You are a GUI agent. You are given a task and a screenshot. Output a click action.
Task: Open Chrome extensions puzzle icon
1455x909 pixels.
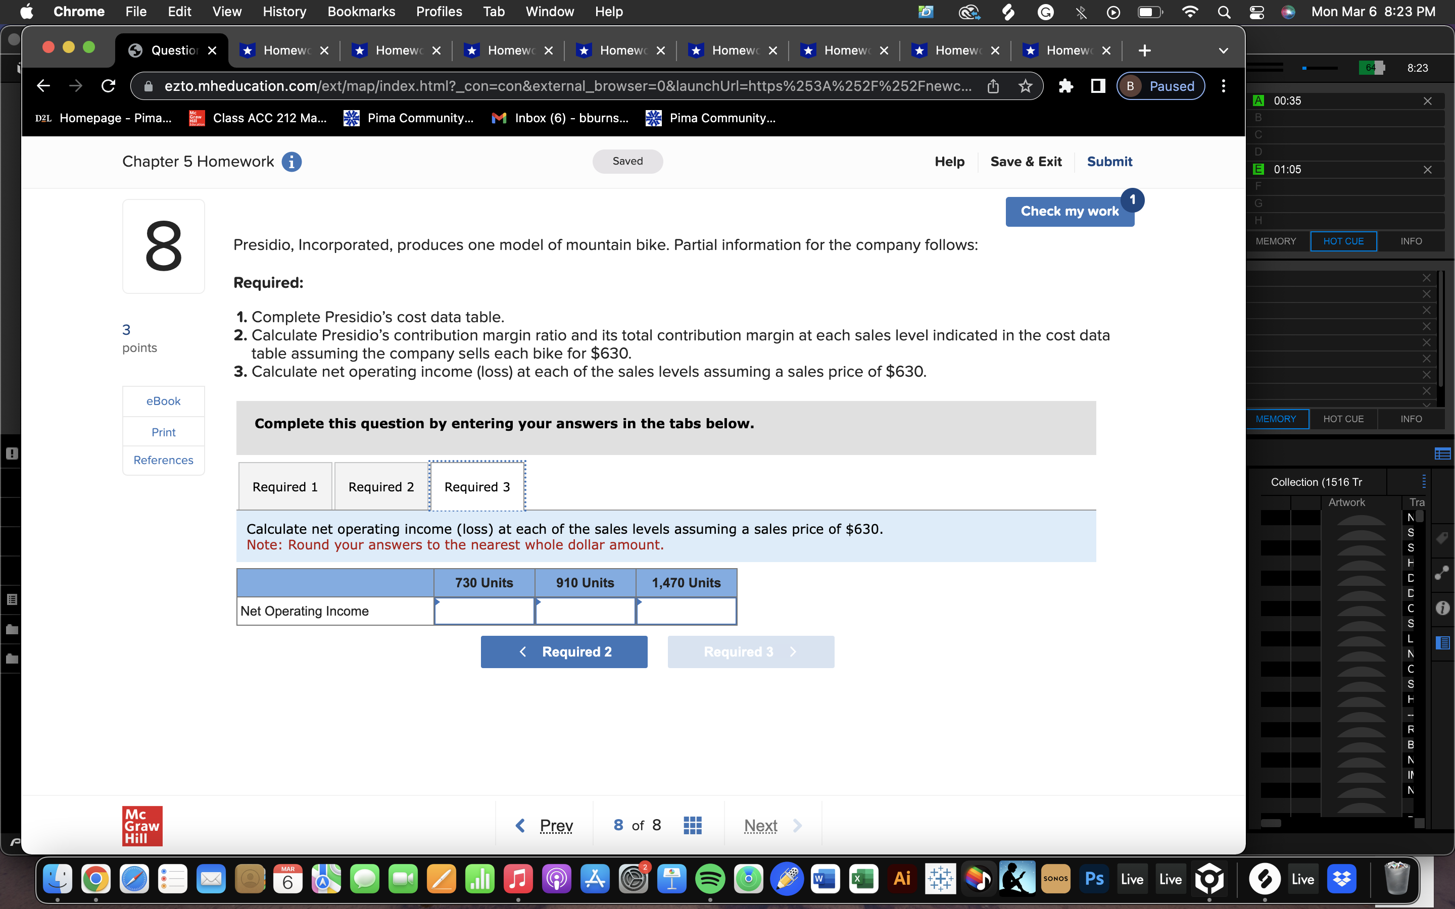pos(1065,86)
